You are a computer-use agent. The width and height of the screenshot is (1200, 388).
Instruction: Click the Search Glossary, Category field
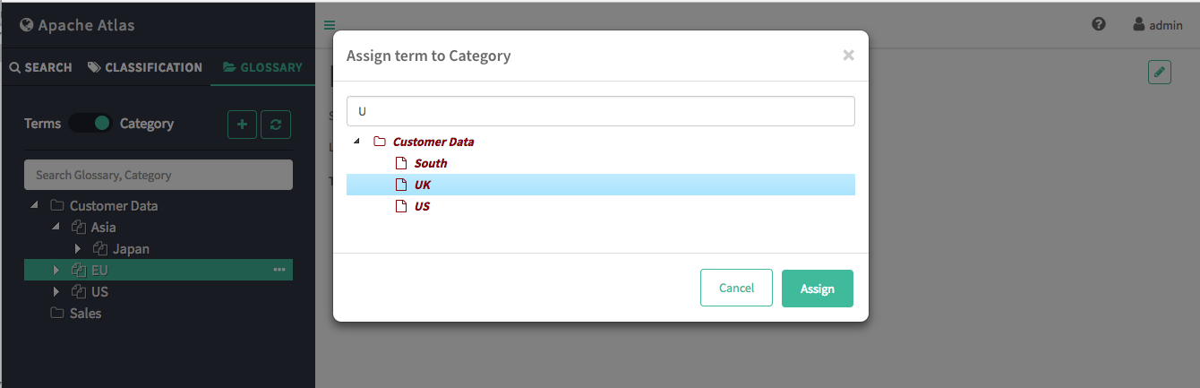click(x=159, y=175)
